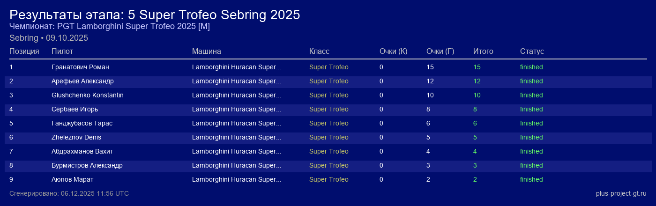Select pilot Гранатович Роман
Viewport: 656px width, 206px height.
coord(80,67)
